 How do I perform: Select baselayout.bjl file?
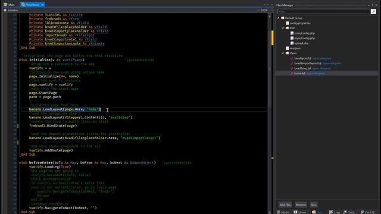pyautogui.click(x=302, y=58)
